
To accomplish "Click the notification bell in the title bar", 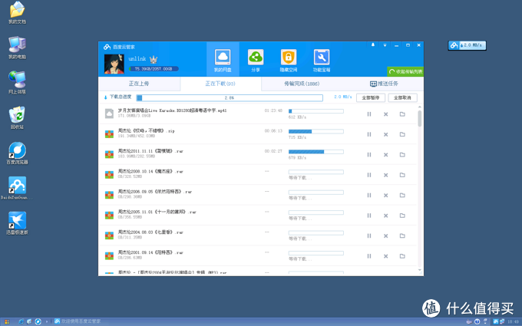I will pyautogui.click(x=373, y=45).
